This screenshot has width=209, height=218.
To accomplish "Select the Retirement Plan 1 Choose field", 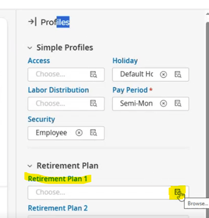I will (109, 193).
